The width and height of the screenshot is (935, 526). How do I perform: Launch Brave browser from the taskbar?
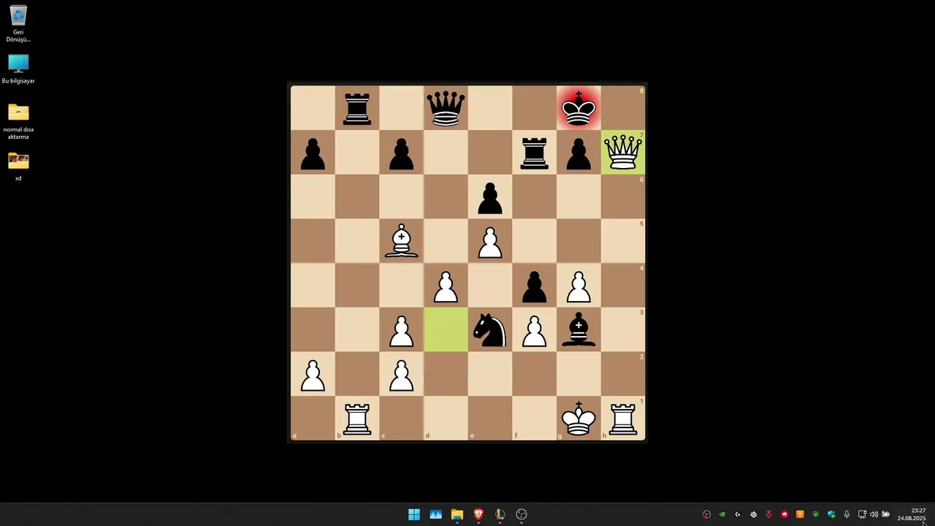478,514
